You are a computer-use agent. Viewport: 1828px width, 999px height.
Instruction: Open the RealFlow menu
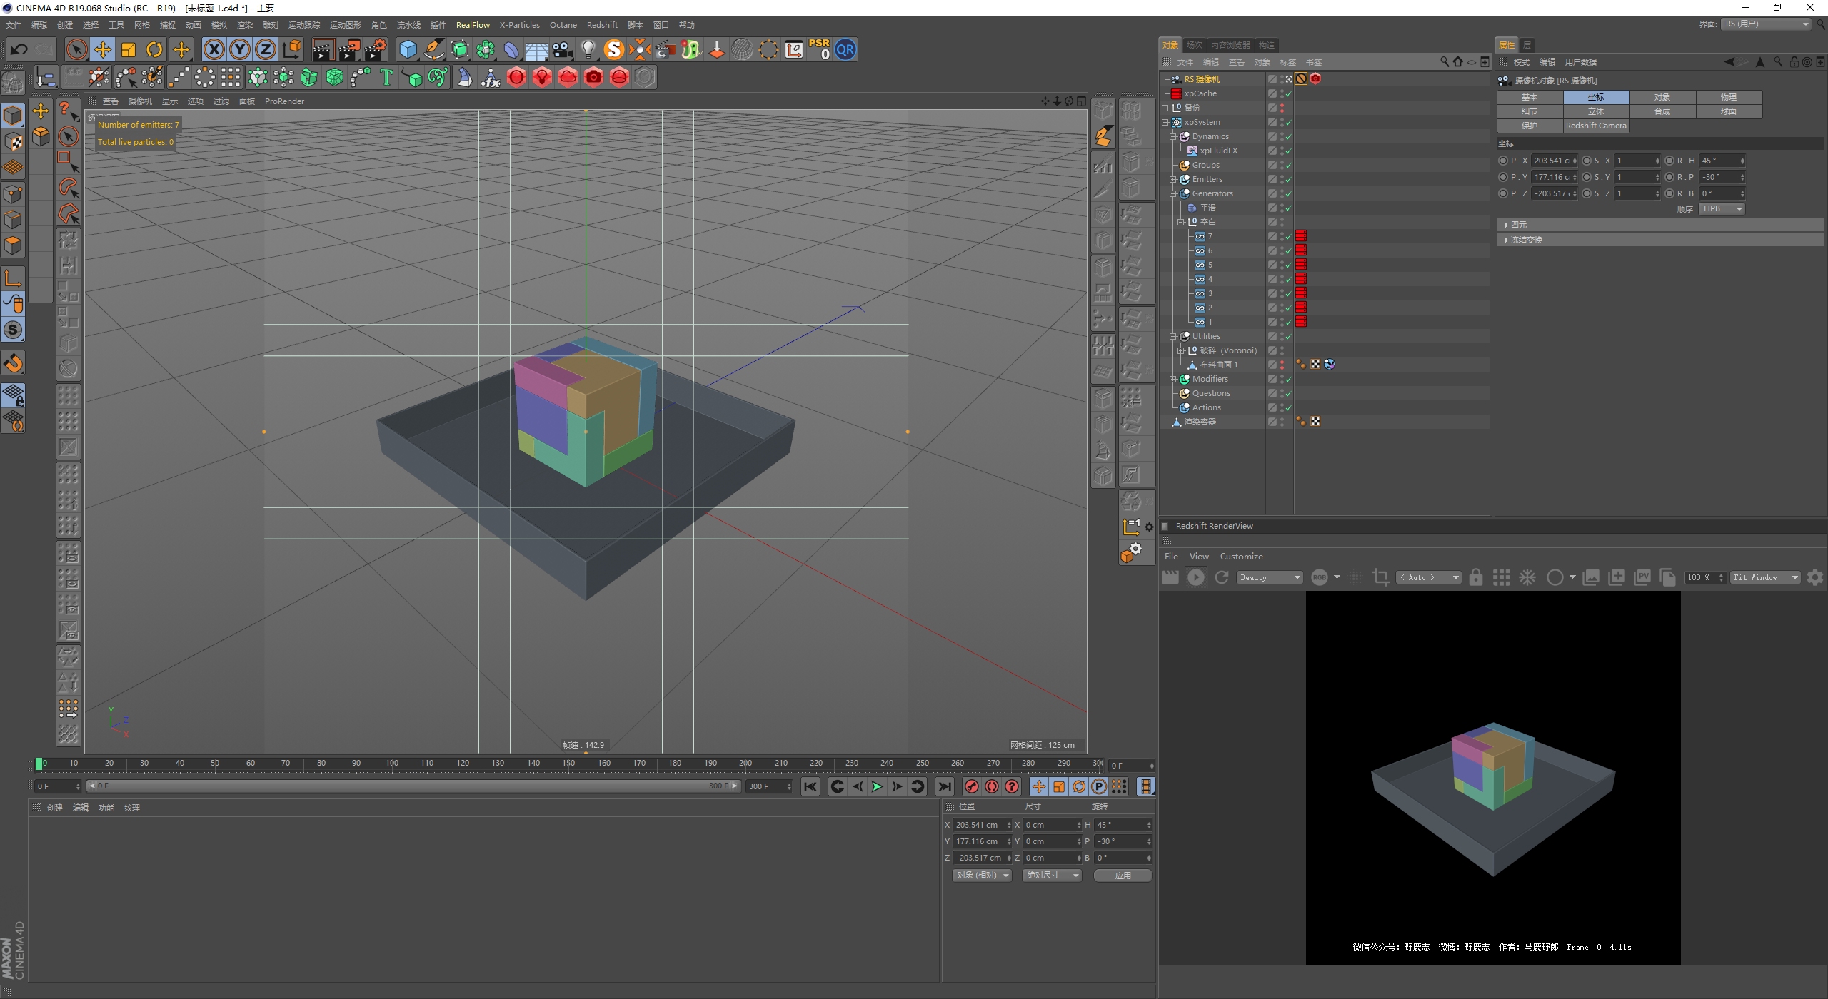473,25
